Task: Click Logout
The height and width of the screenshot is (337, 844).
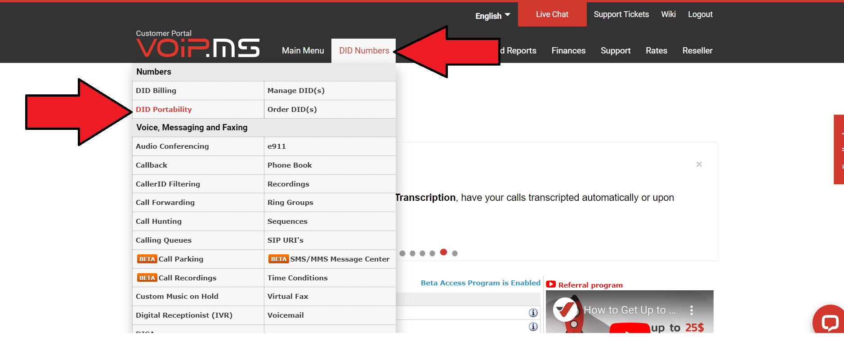Action: click(701, 14)
